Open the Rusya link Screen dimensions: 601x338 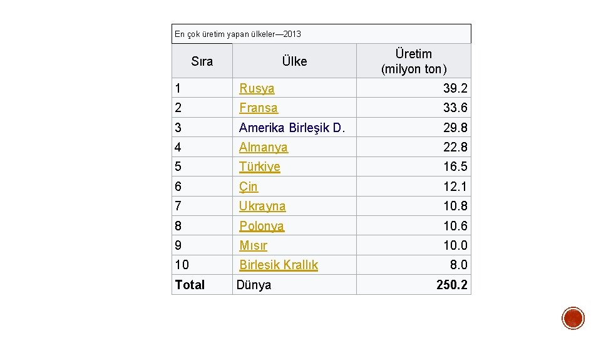[x=257, y=88]
